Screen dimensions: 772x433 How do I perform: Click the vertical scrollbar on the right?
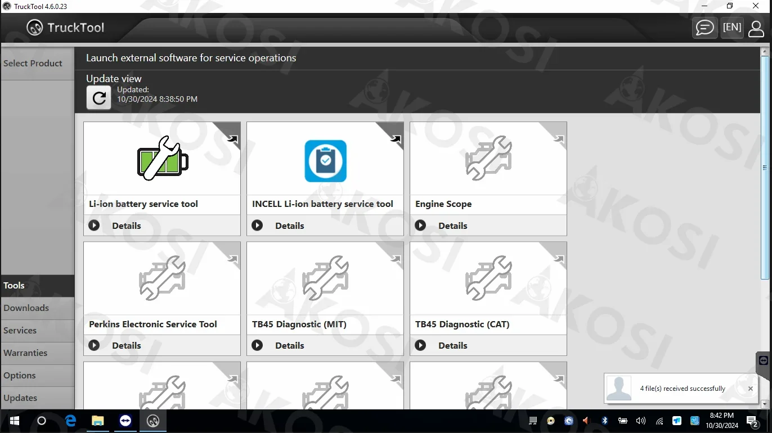coord(764,169)
